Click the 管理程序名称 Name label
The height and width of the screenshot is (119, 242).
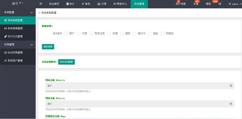[x=55, y=117]
